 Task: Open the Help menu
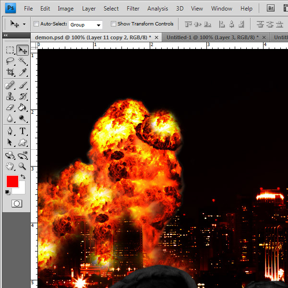(x=246, y=9)
